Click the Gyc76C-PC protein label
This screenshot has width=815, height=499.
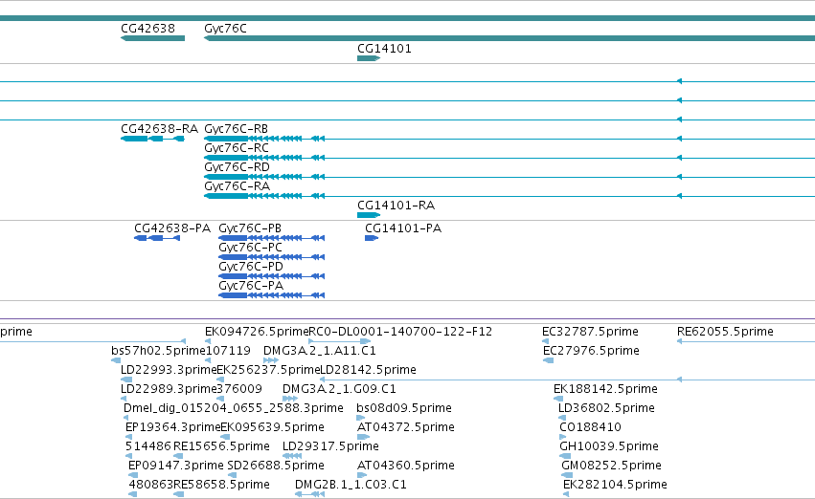point(250,248)
